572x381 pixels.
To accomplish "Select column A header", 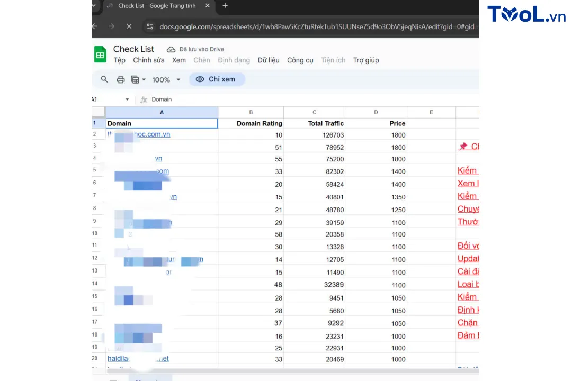I will click(162, 112).
